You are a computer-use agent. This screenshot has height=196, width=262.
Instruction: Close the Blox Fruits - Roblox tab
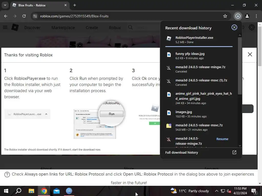[65, 5]
